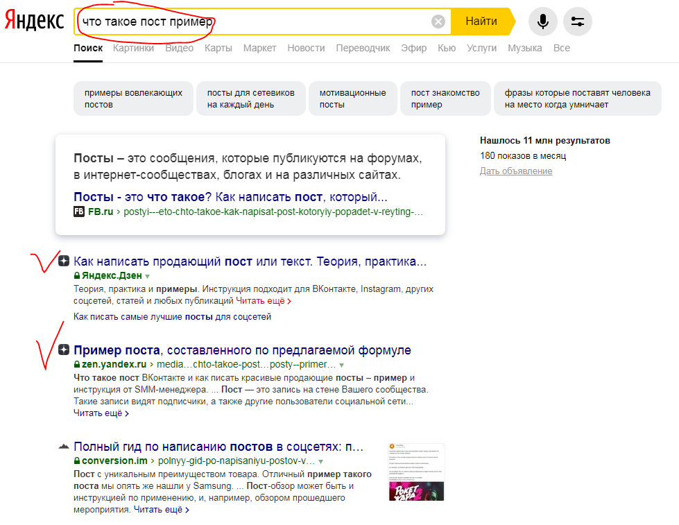Start voice search with microphone icon
Image resolution: width=679 pixels, height=525 pixels.
coord(542,21)
